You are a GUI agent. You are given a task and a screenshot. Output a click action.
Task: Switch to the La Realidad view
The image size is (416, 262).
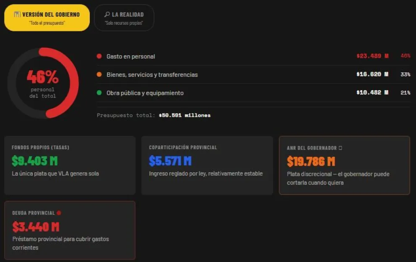(124, 18)
